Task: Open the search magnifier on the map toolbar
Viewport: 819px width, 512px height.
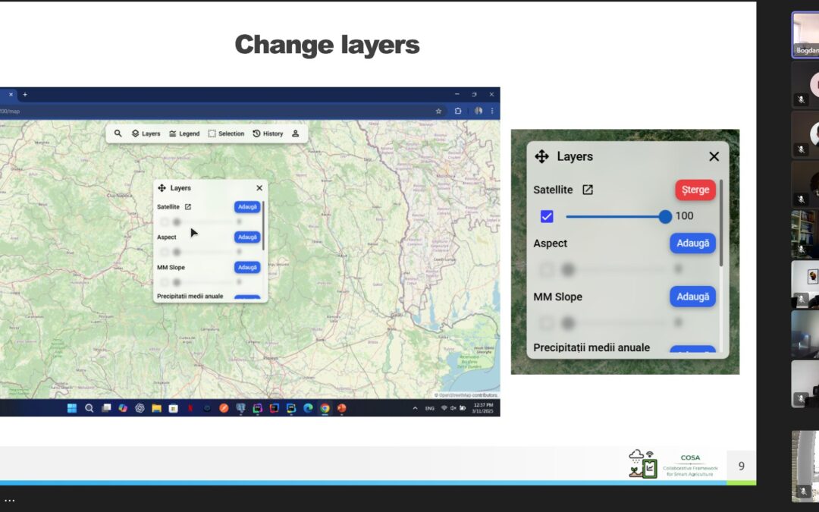Action: tap(118, 133)
